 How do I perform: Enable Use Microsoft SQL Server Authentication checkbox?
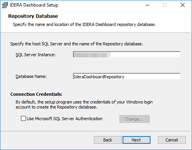tap(23, 119)
